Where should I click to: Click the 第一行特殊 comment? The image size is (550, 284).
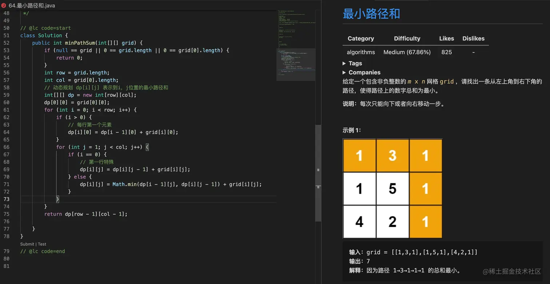97,162
